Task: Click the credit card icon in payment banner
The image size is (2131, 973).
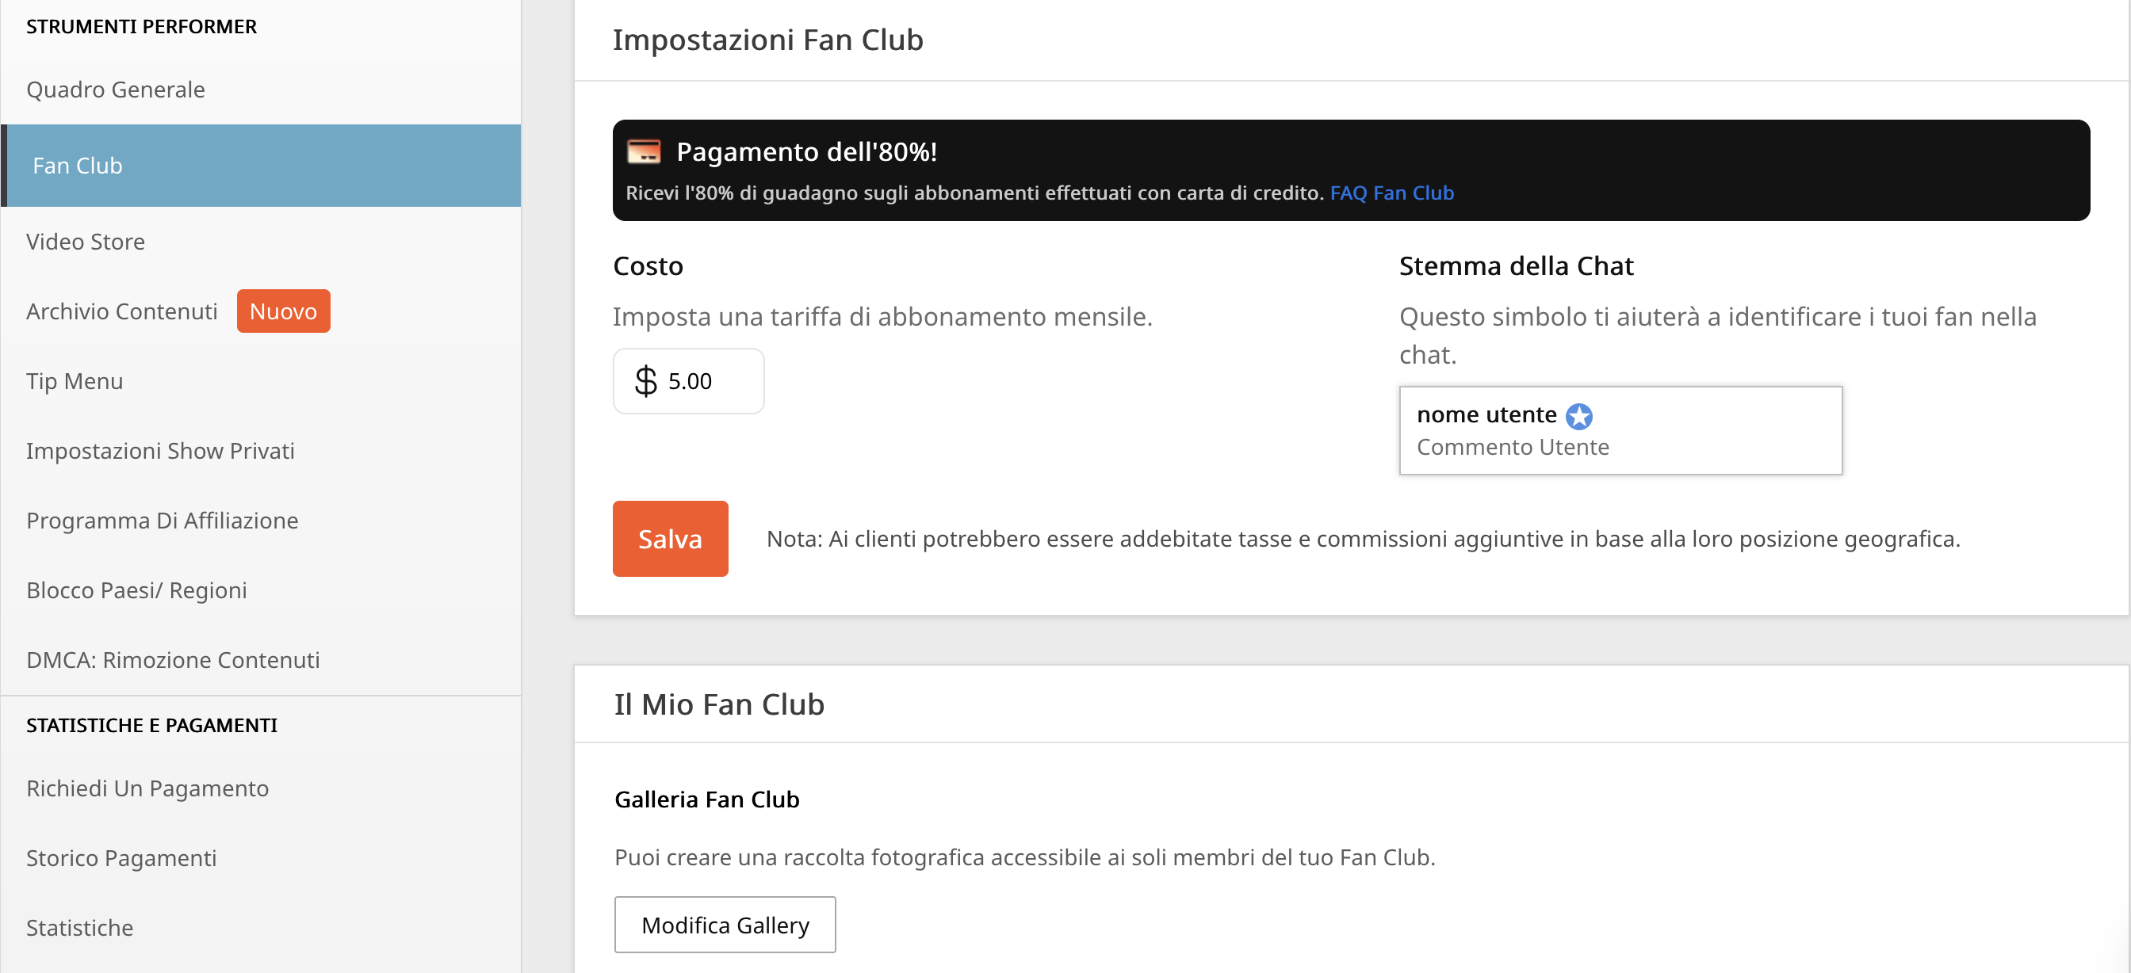Action: tap(644, 152)
